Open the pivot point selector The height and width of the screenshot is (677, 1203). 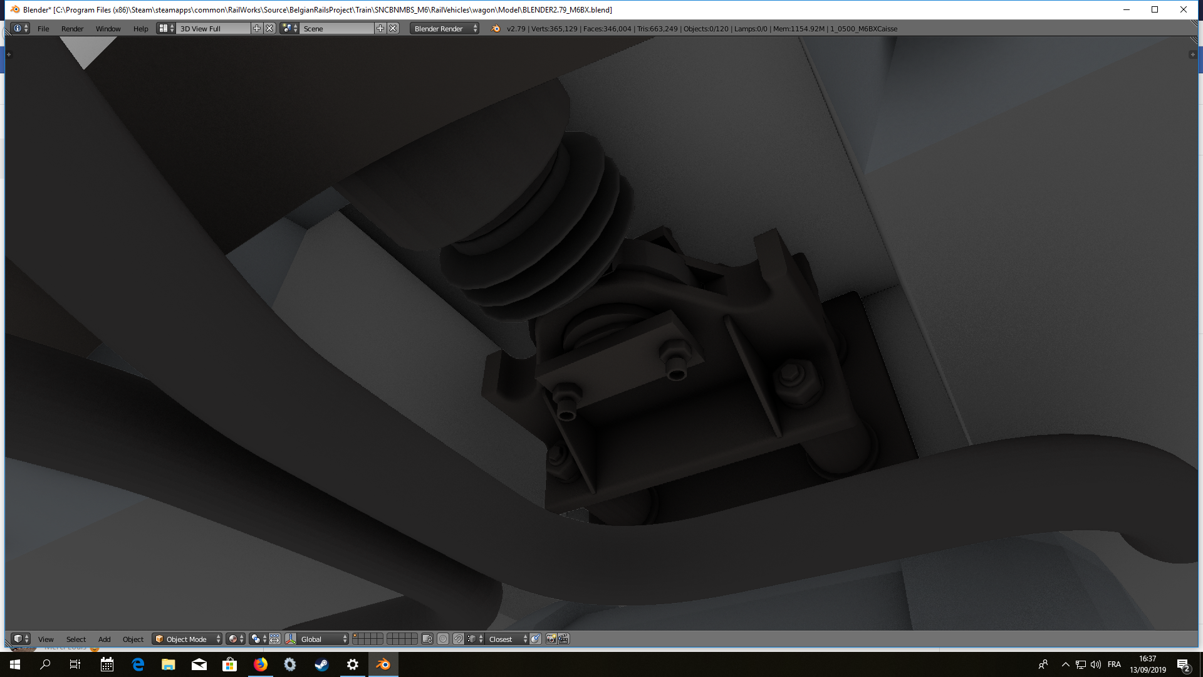(258, 639)
